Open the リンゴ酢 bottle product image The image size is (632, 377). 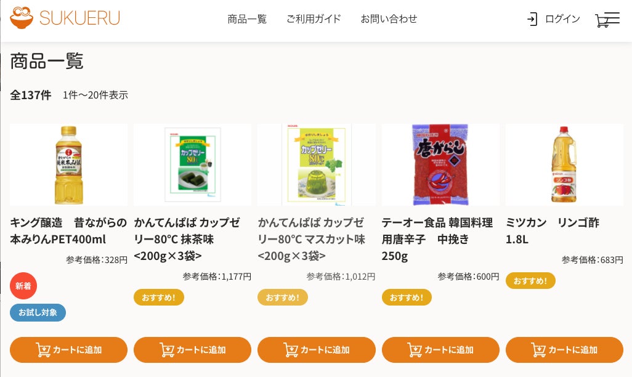click(564, 164)
